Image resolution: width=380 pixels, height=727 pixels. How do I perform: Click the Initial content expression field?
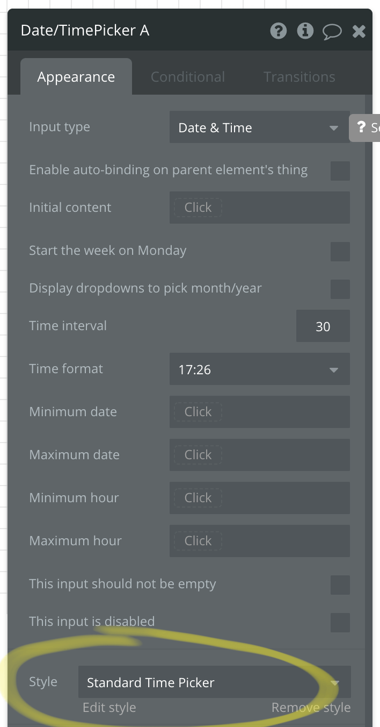click(260, 208)
